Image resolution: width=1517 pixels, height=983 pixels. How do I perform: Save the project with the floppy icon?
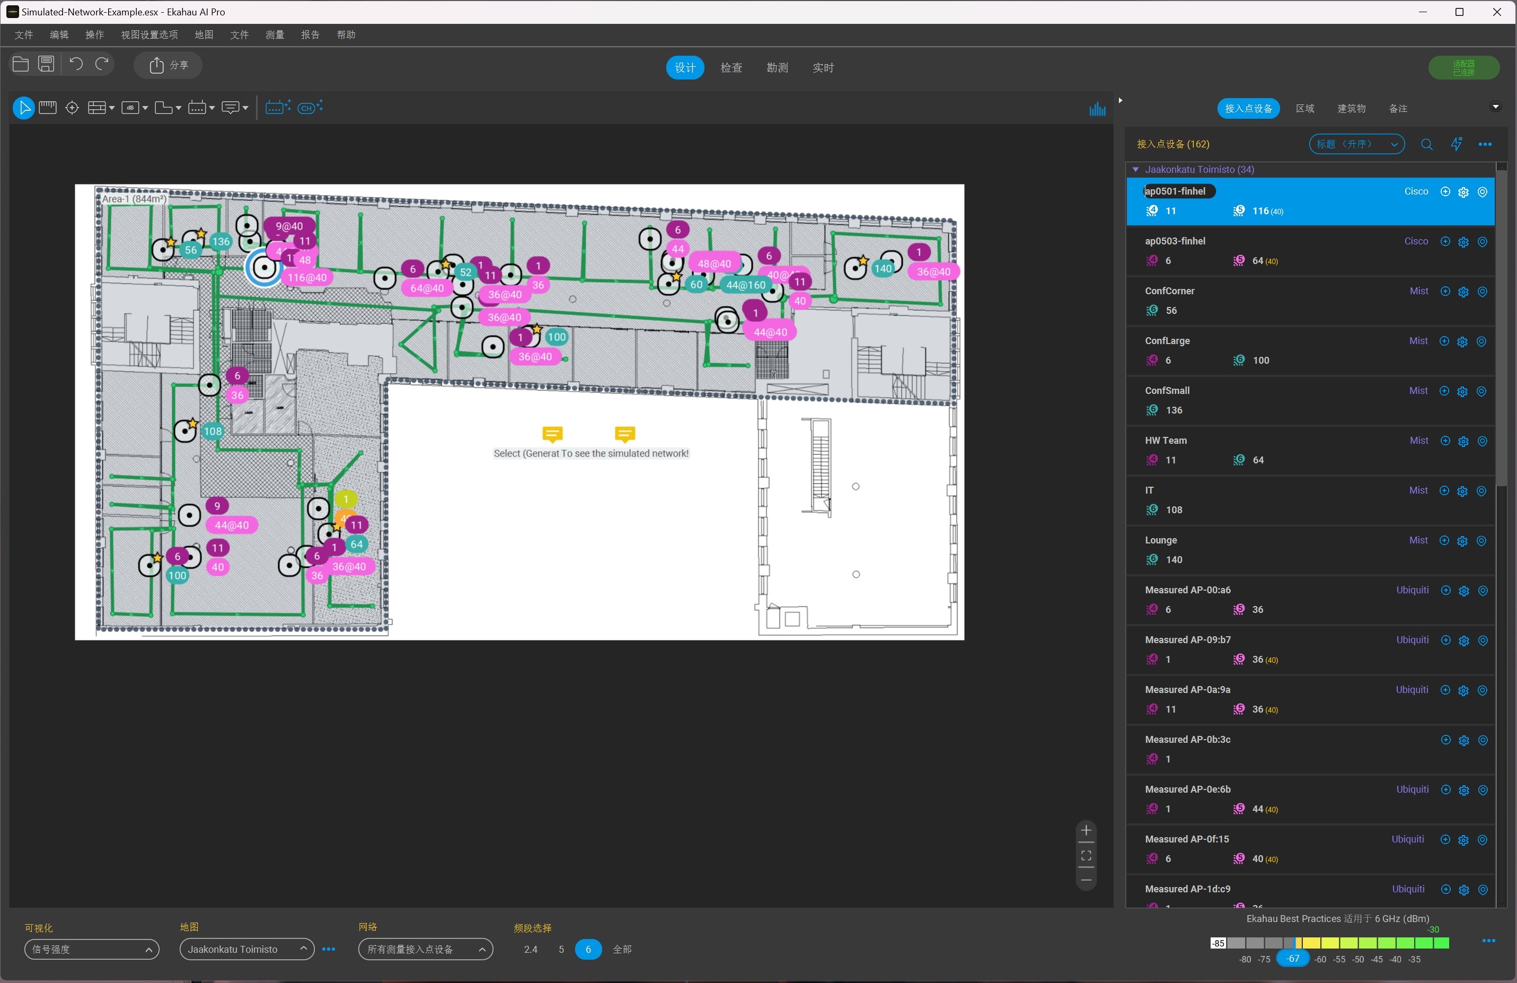[46, 64]
